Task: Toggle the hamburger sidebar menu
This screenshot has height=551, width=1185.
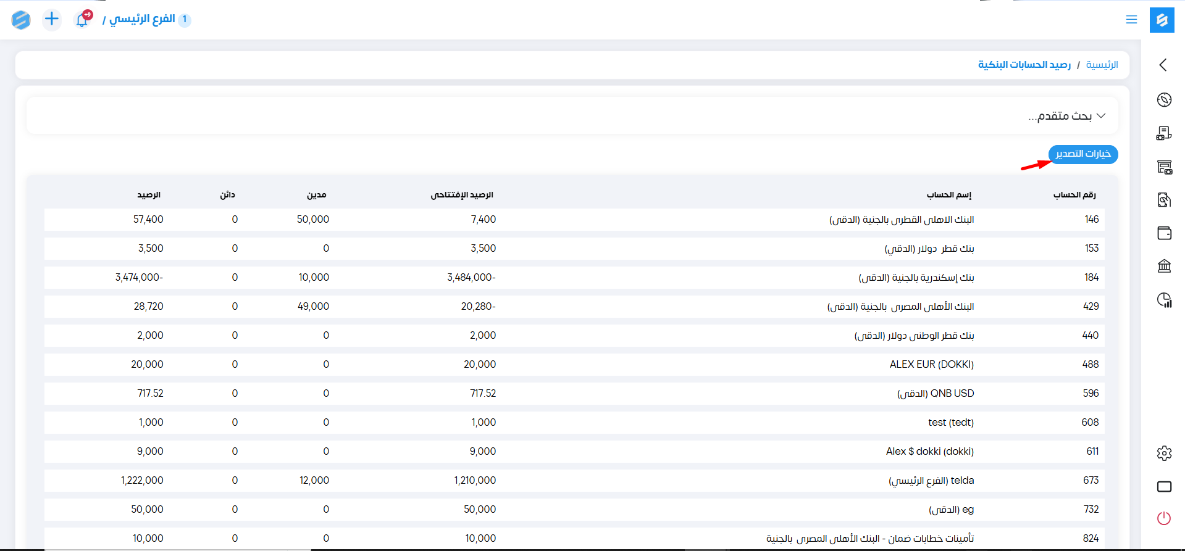Action: point(1131,20)
